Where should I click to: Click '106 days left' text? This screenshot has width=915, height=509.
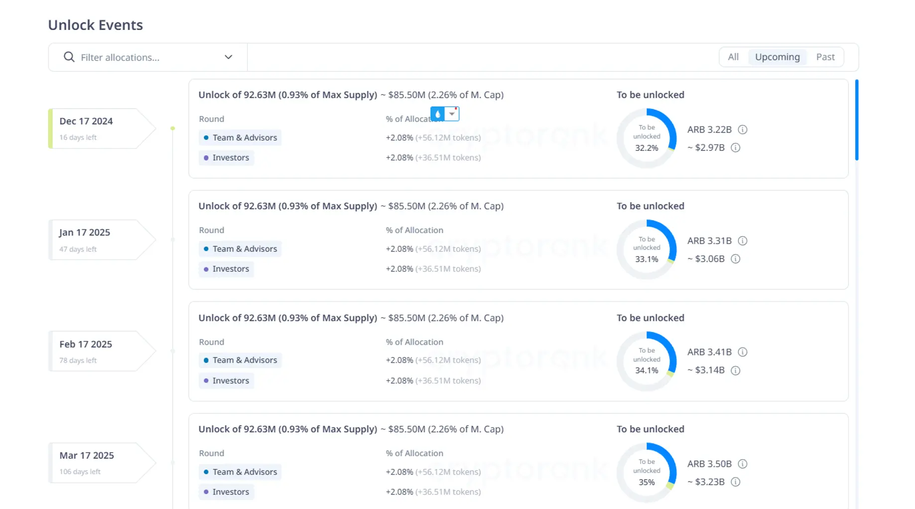[80, 472]
